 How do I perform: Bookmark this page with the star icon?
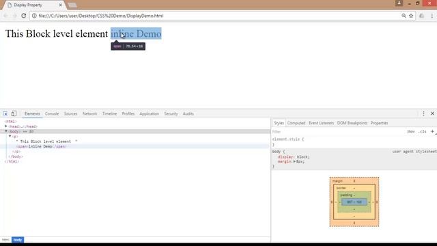(x=411, y=16)
